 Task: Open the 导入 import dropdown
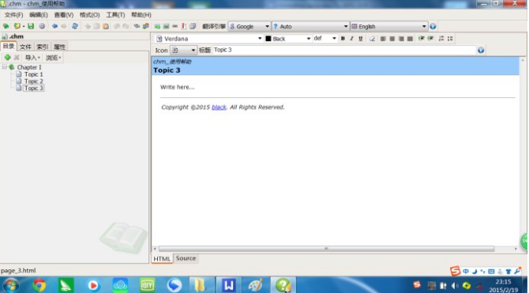point(32,58)
